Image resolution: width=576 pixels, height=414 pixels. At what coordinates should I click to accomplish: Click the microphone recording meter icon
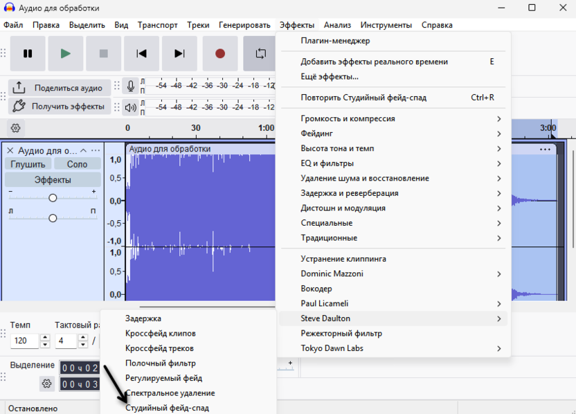(130, 87)
